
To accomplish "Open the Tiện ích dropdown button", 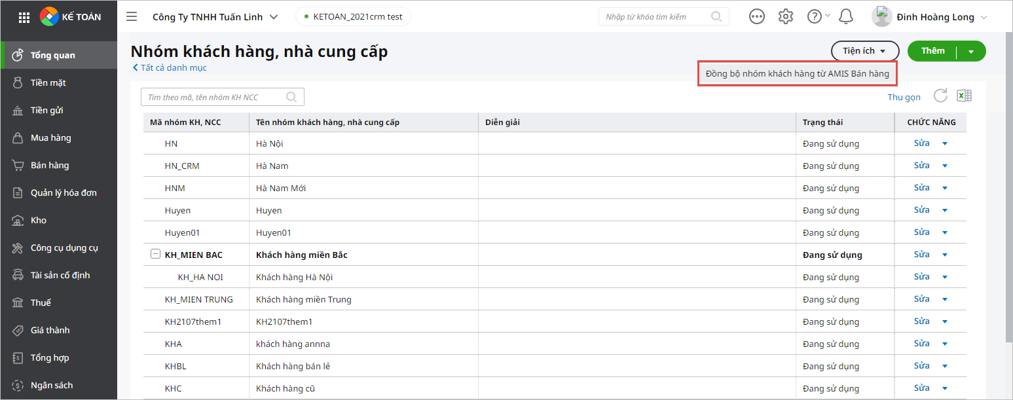I will [x=864, y=51].
